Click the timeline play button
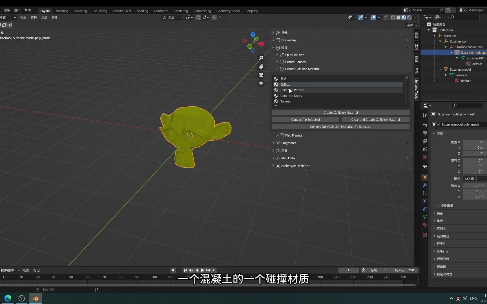This screenshot has height=304, width=487. click(x=202, y=270)
